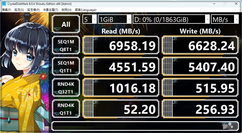Click the CrystalDiskMark app icon in title bar
The height and width of the screenshot is (133, 242).
click(4, 4)
